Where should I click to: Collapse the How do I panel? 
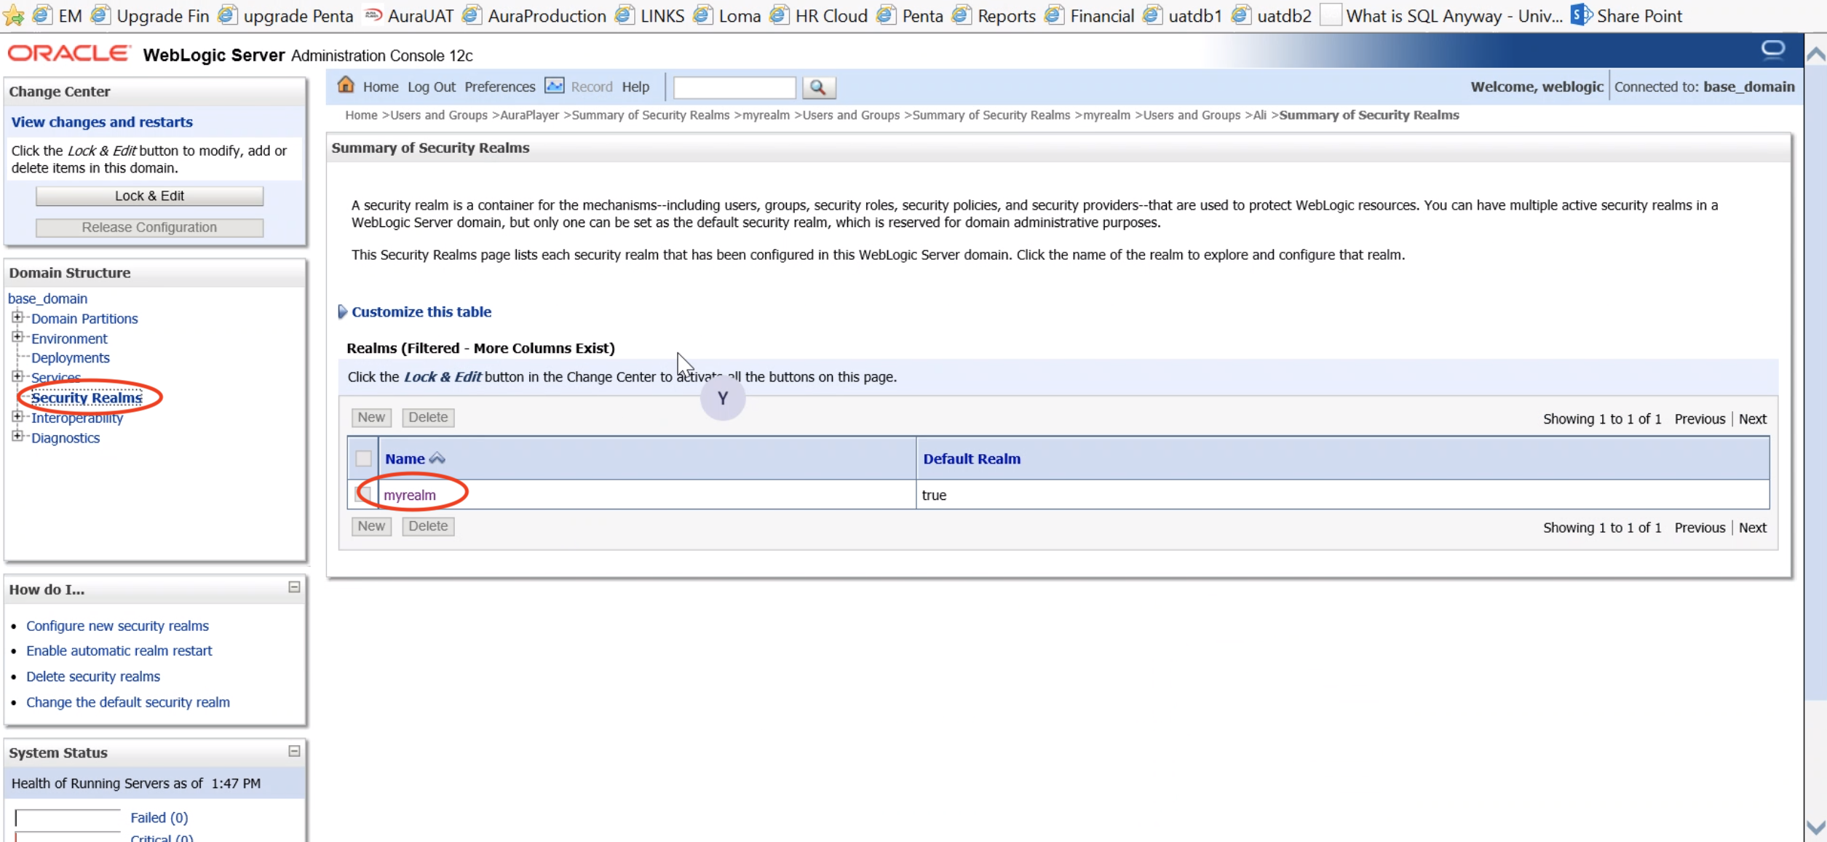tap(294, 587)
